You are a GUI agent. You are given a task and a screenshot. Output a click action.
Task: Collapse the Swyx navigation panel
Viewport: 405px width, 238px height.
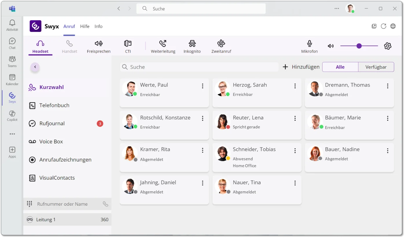[x=35, y=67]
